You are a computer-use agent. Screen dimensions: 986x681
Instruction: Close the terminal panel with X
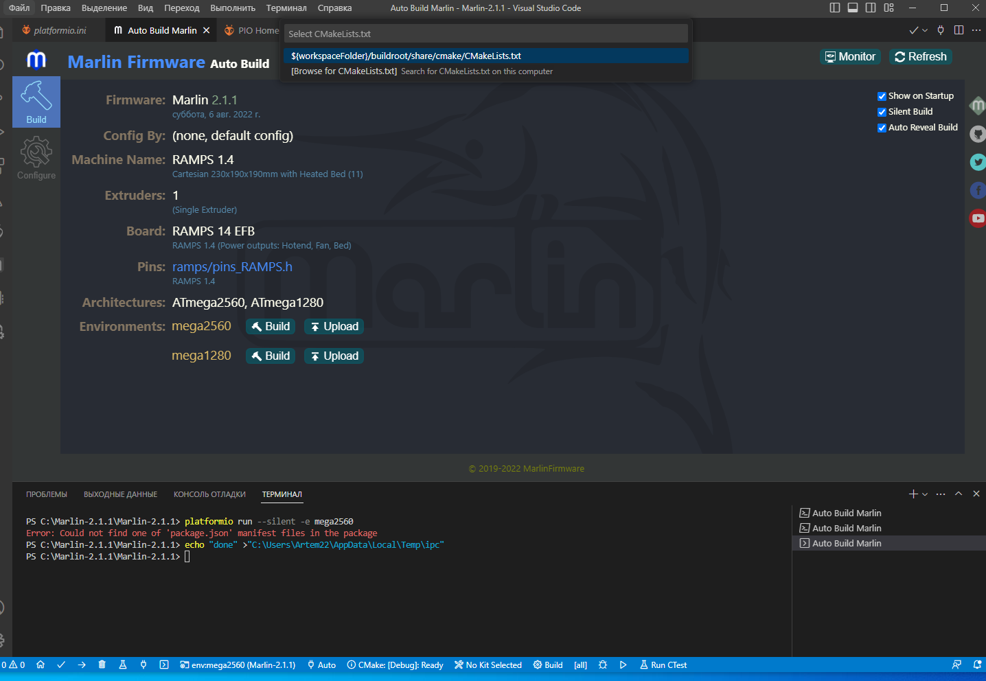coord(976,494)
